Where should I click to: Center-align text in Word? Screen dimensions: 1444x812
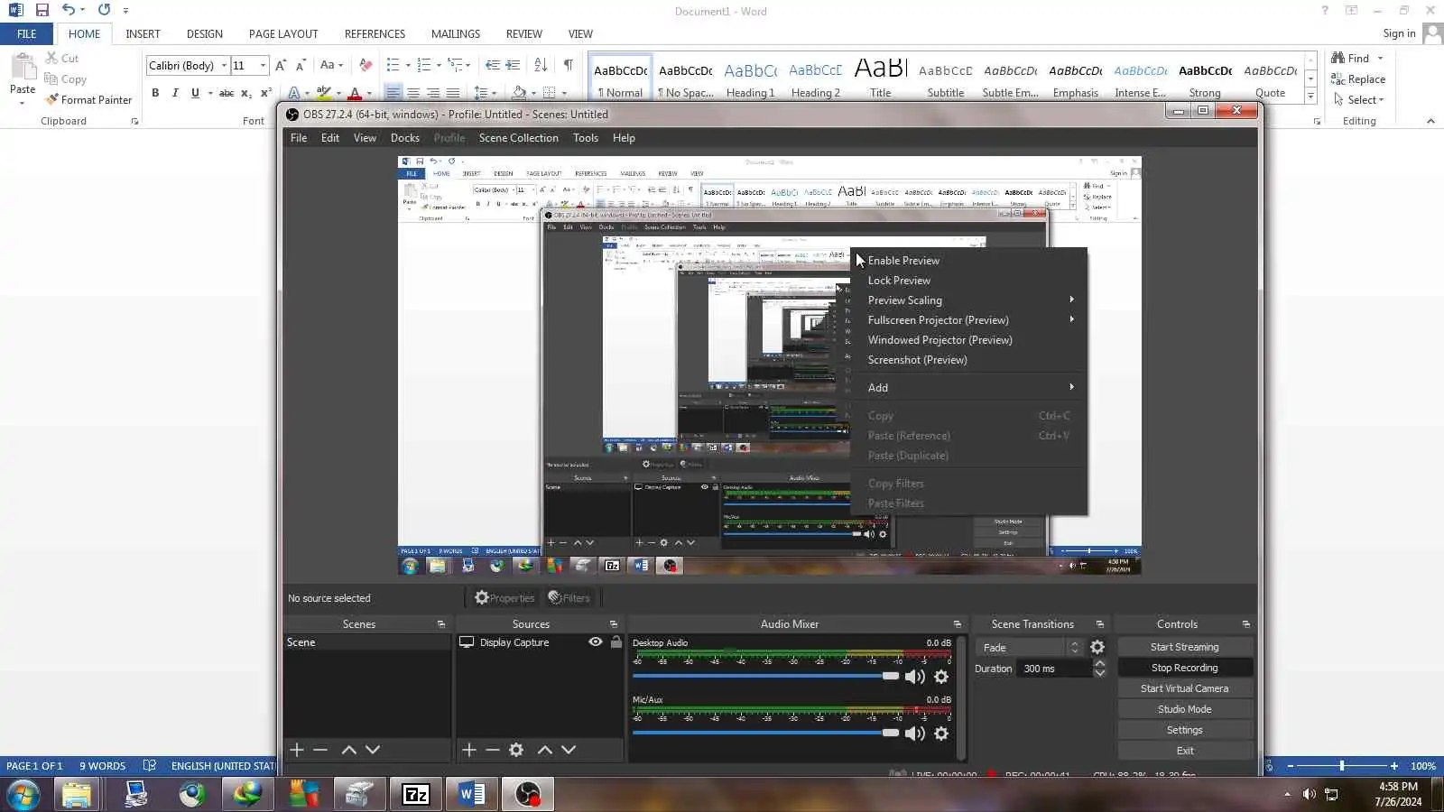413,92
